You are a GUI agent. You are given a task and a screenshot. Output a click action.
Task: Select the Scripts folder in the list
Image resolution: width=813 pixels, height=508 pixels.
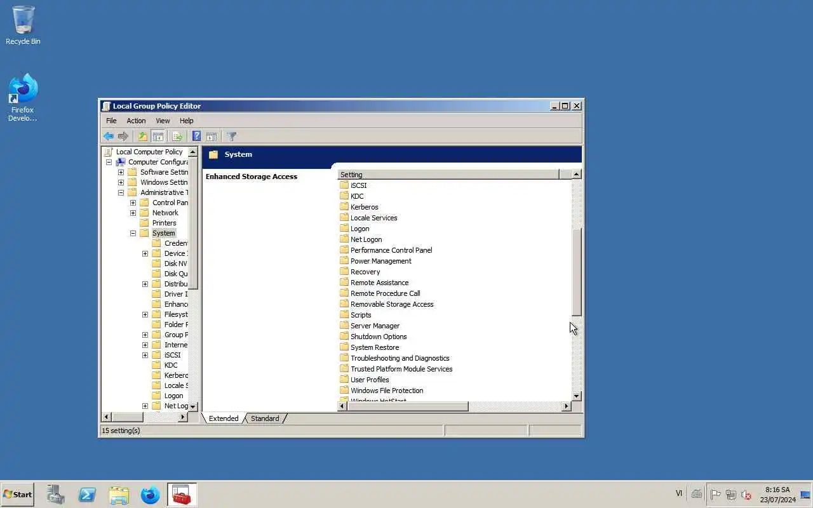pos(361,315)
